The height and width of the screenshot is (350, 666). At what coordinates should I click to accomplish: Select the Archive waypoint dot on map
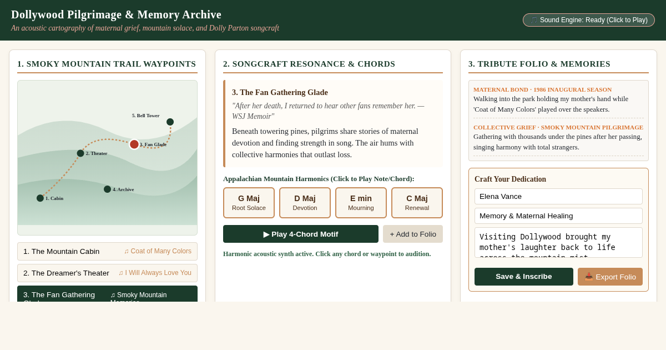tap(107, 189)
